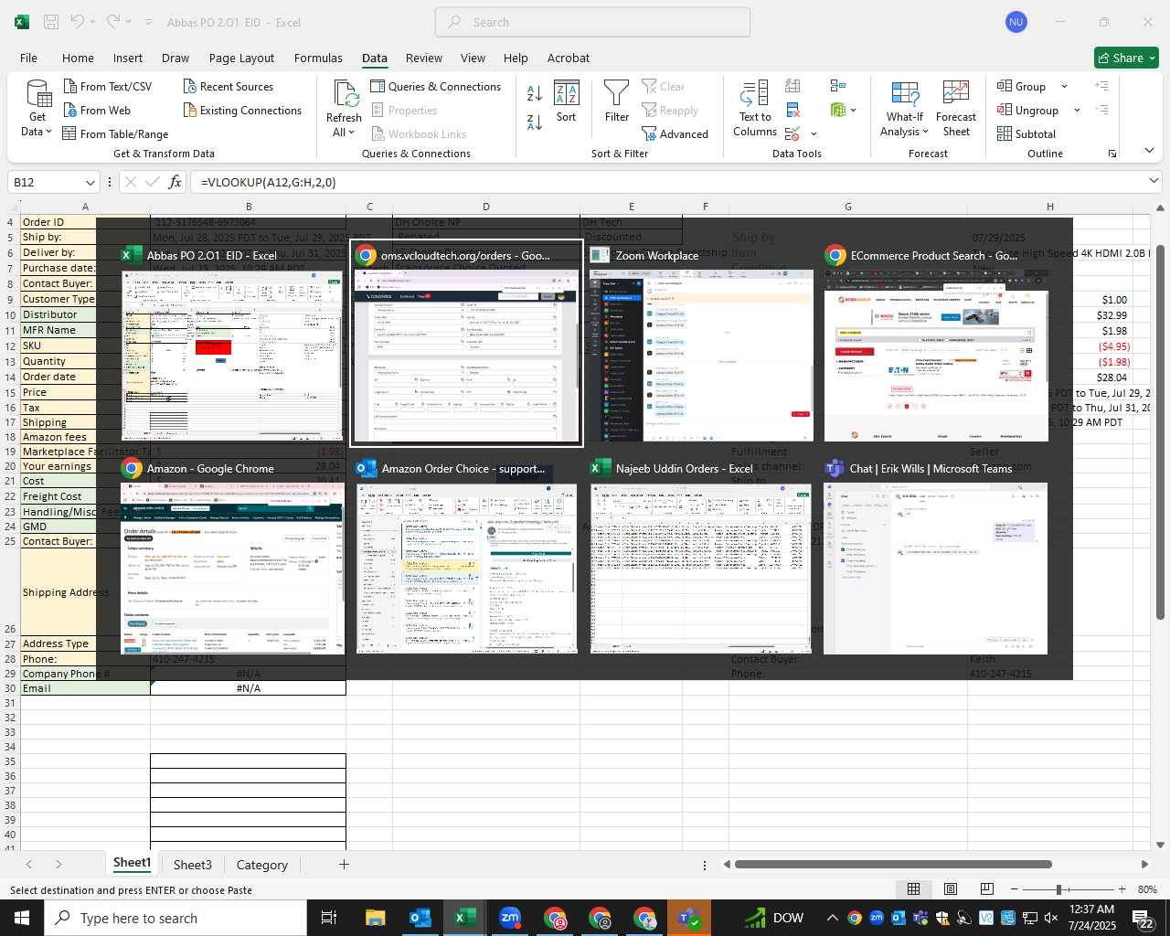Switch to Najeeb Uddin Orders Excel thumbnail

click(x=700, y=556)
